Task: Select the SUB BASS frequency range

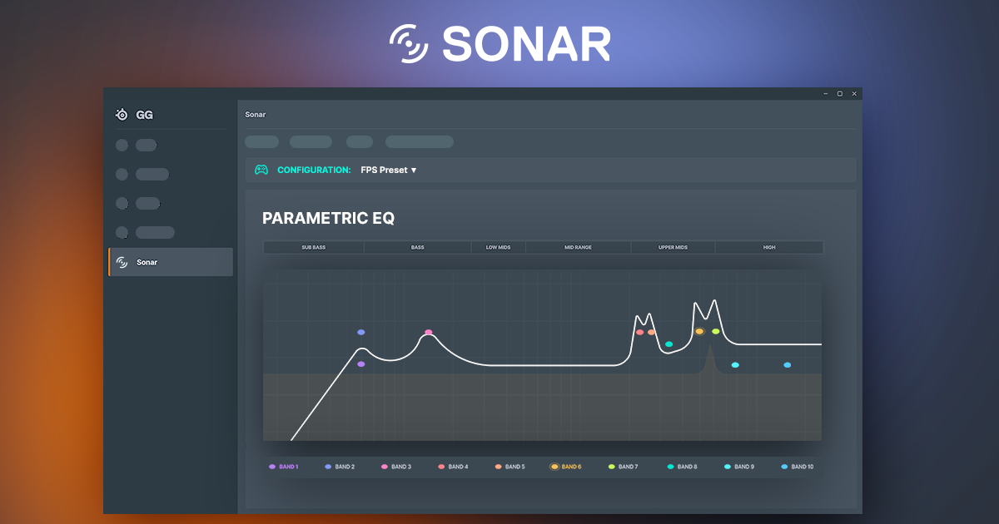Action: 314,247
